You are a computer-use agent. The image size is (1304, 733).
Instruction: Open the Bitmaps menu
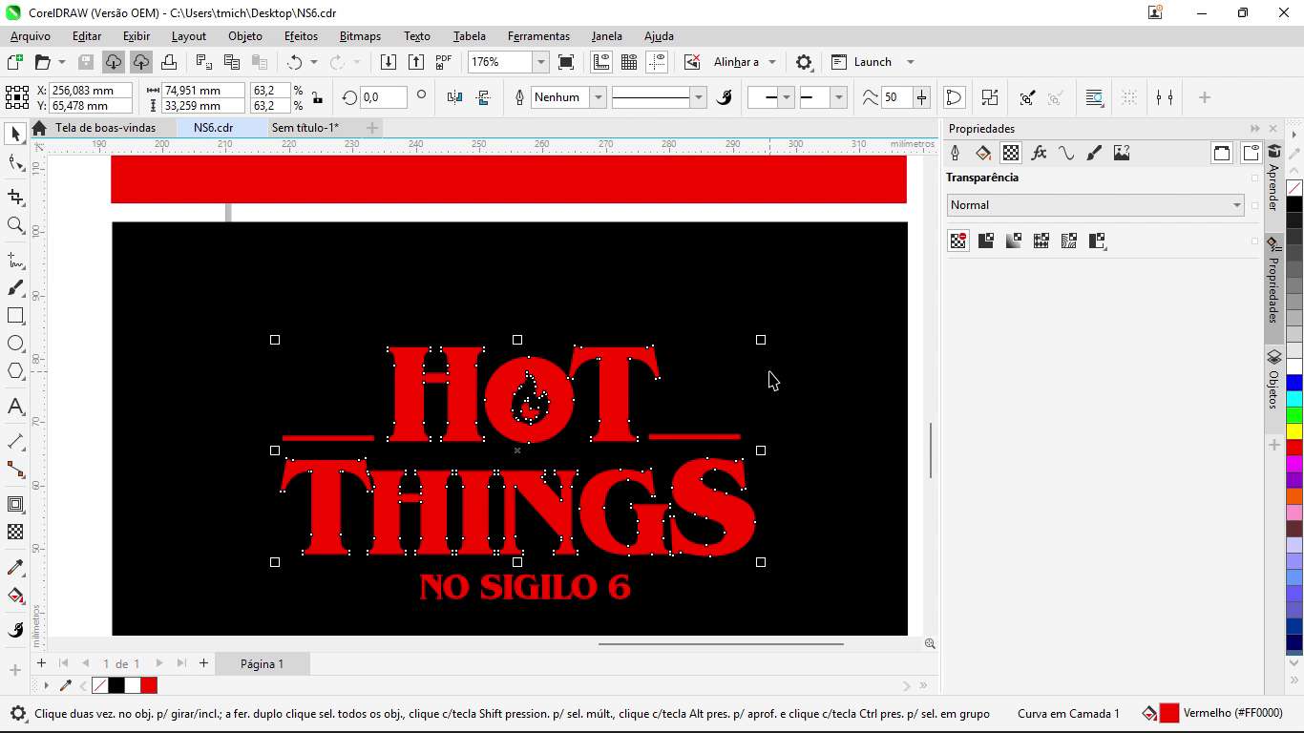pyautogui.click(x=360, y=36)
